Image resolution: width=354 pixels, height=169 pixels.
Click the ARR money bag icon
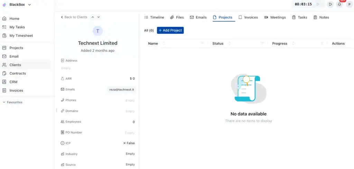[63, 79]
